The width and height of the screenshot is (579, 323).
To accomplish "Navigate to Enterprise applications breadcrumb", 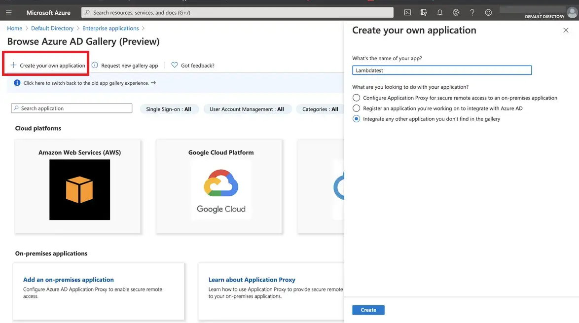I will 110,28.
